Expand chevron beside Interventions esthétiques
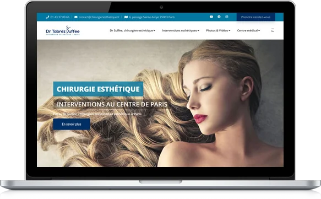321x199 pixels. click(198, 30)
